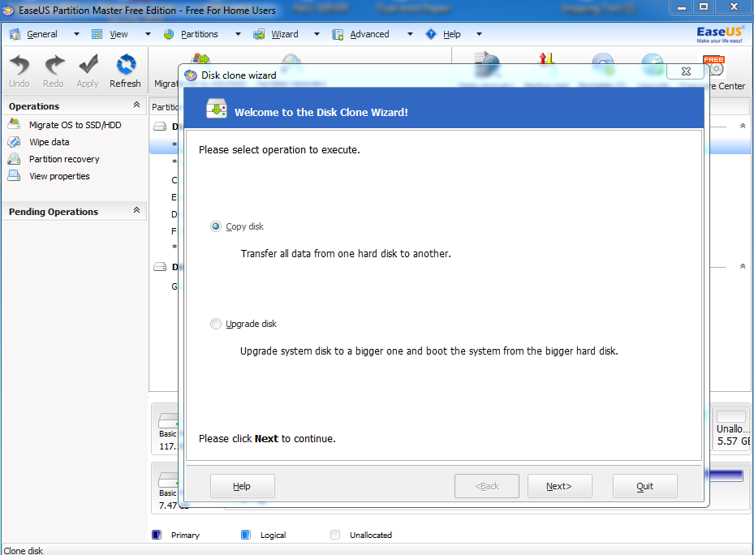Click the Unallocated 5.57 GB partition block

point(731,428)
